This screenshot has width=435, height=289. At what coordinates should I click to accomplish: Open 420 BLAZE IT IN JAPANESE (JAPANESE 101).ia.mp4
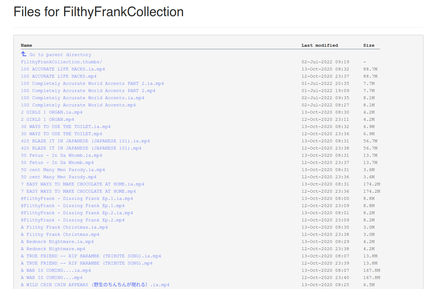85,141
